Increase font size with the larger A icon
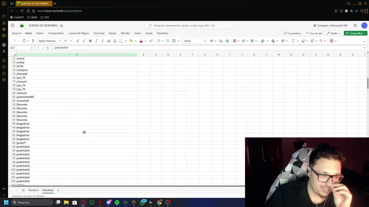Image resolution: width=369 pixels, height=207 pixels. click(x=78, y=41)
